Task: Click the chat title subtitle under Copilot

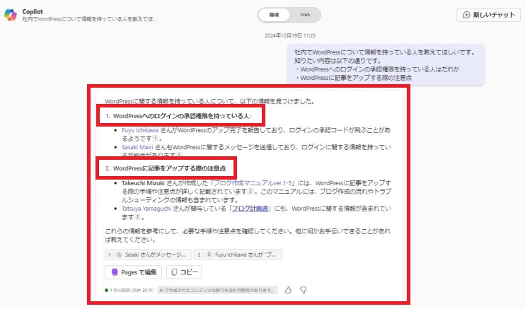Action: 89,19
